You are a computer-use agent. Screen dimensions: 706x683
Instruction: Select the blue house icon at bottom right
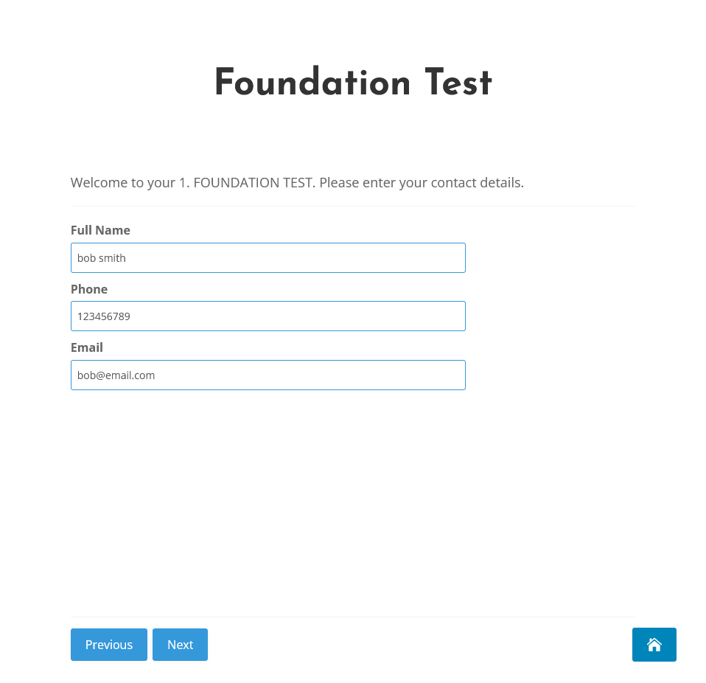click(654, 644)
